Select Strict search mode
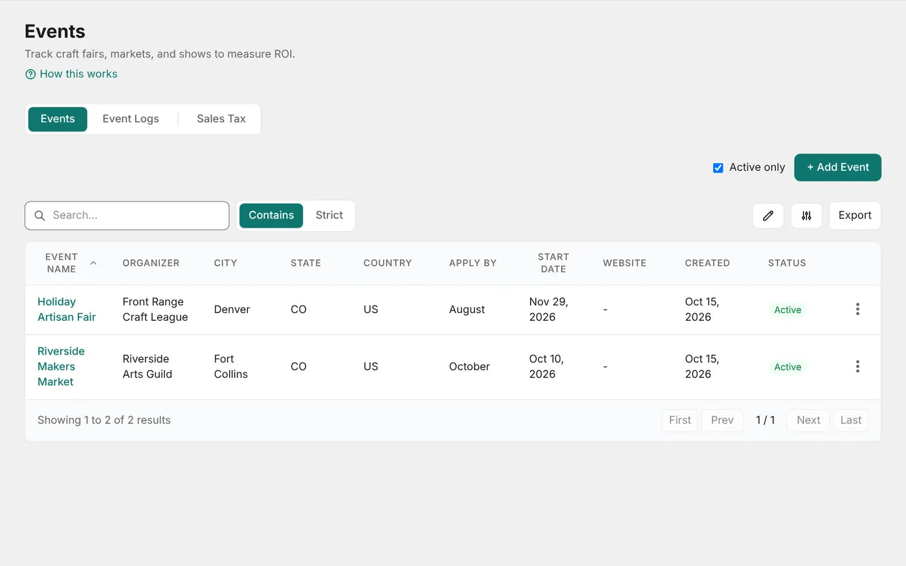 coord(329,215)
